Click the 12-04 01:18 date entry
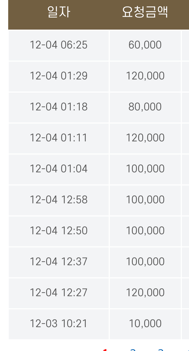Viewport: 189px width, 351px height. click(59, 107)
